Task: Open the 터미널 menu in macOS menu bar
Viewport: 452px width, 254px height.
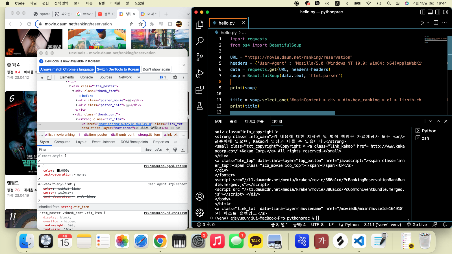Action: (115, 3)
